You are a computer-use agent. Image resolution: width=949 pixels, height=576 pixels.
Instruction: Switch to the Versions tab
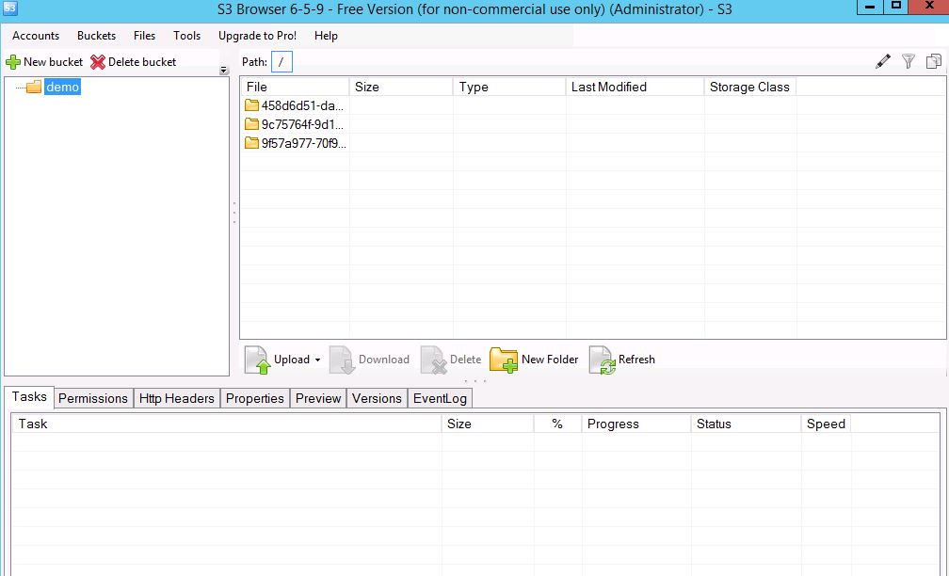pos(377,398)
